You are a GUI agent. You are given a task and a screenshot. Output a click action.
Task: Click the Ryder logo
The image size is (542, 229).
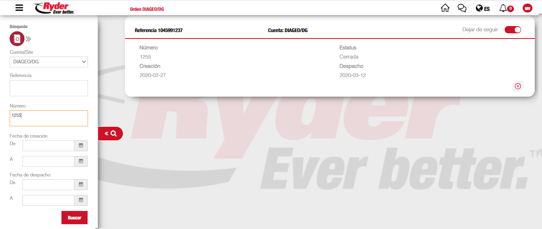pyautogui.click(x=55, y=8)
